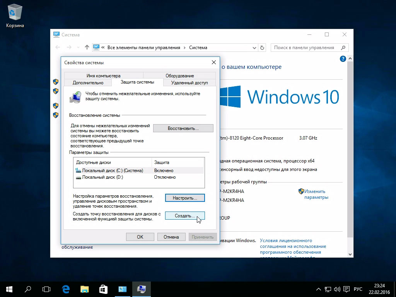Viewport: 396px width, 297px height.
Task: Open taskbar search magnifier
Action: pos(28,289)
